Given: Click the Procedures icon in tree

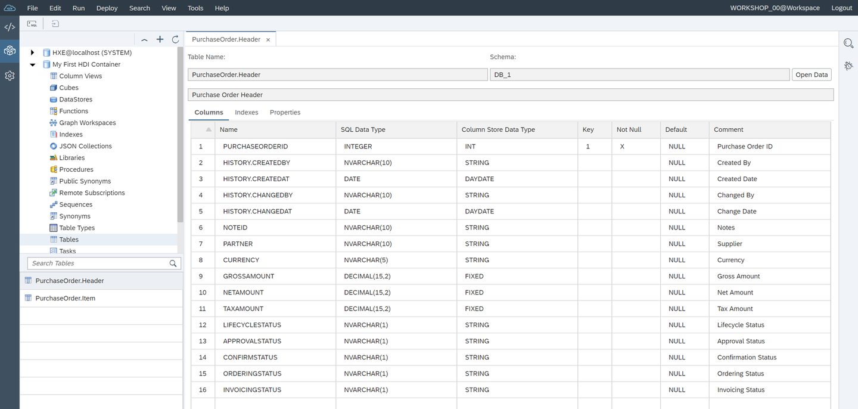Looking at the screenshot, I should [54, 169].
